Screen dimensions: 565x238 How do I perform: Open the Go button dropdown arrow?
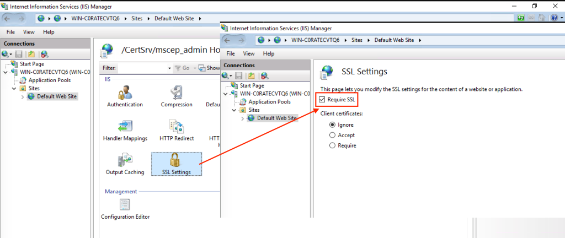click(x=195, y=68)
